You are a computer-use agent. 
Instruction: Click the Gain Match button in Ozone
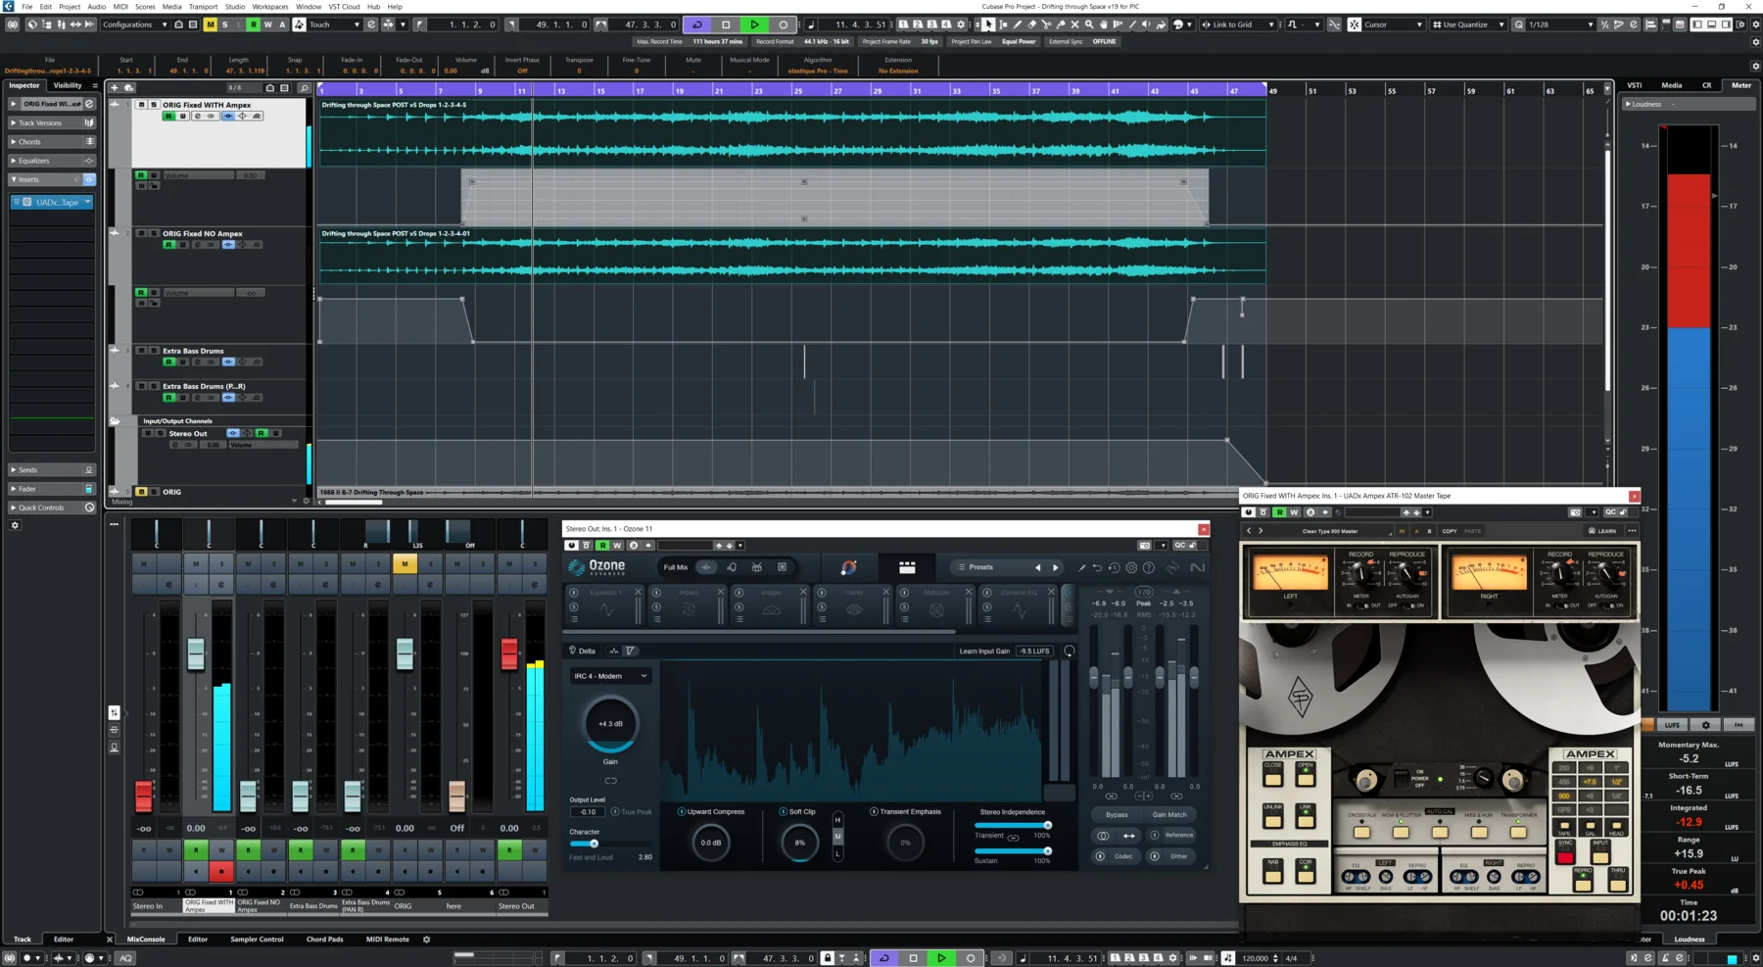click(1170, 814)
